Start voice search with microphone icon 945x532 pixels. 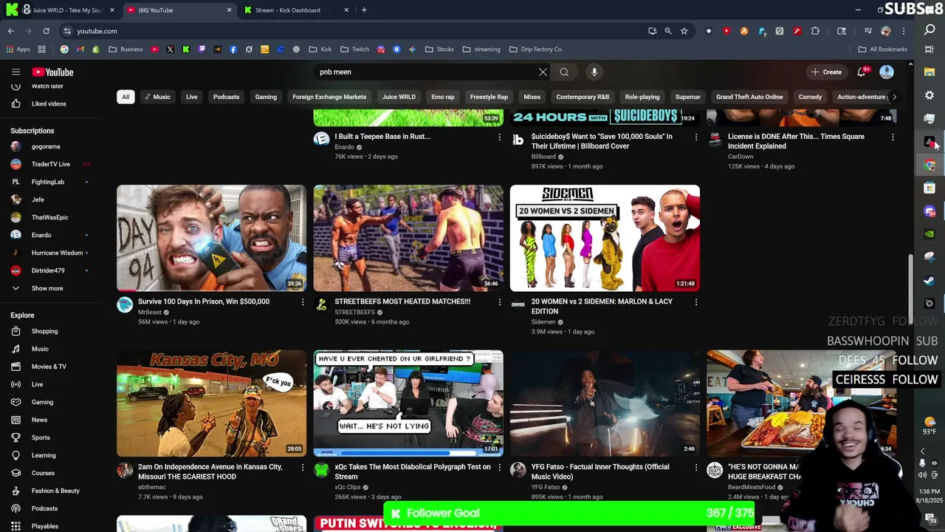[594, 72]
